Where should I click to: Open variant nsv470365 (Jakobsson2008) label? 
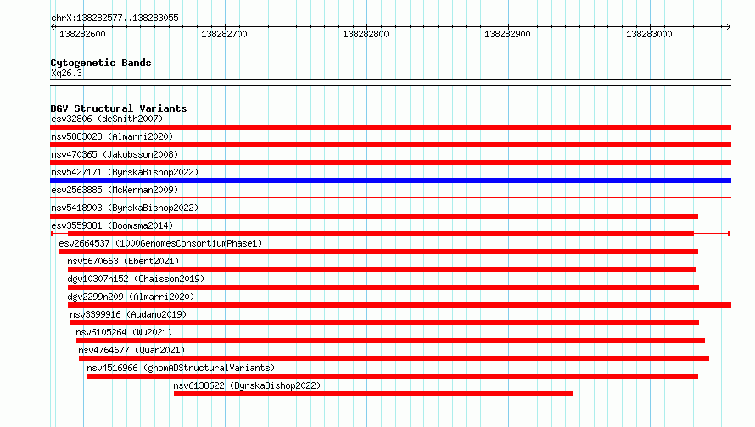[115, 154]
